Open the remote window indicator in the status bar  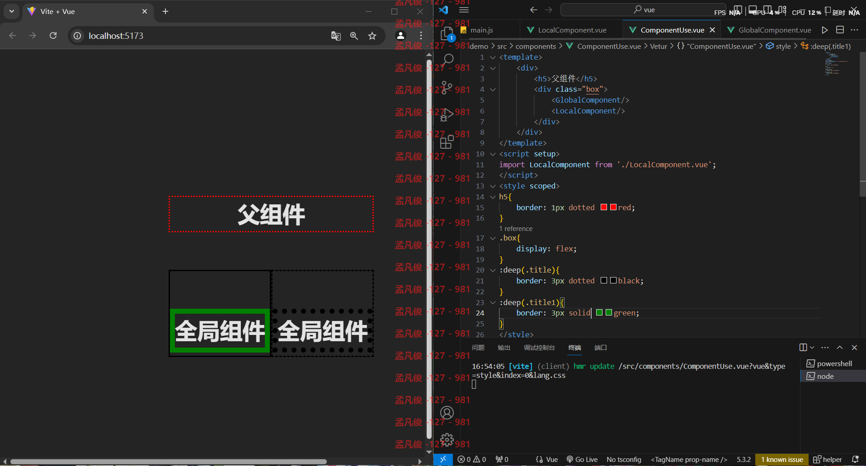[443, 459]
